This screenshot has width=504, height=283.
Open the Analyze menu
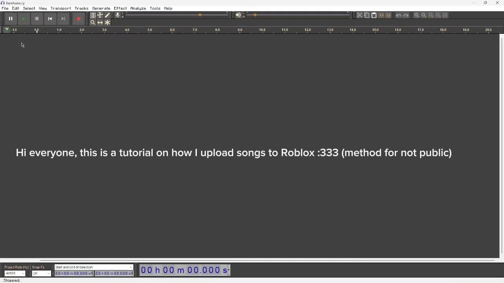pos(138,8)
